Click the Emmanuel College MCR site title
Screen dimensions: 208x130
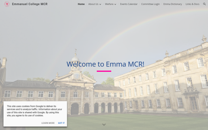(30, 4)
